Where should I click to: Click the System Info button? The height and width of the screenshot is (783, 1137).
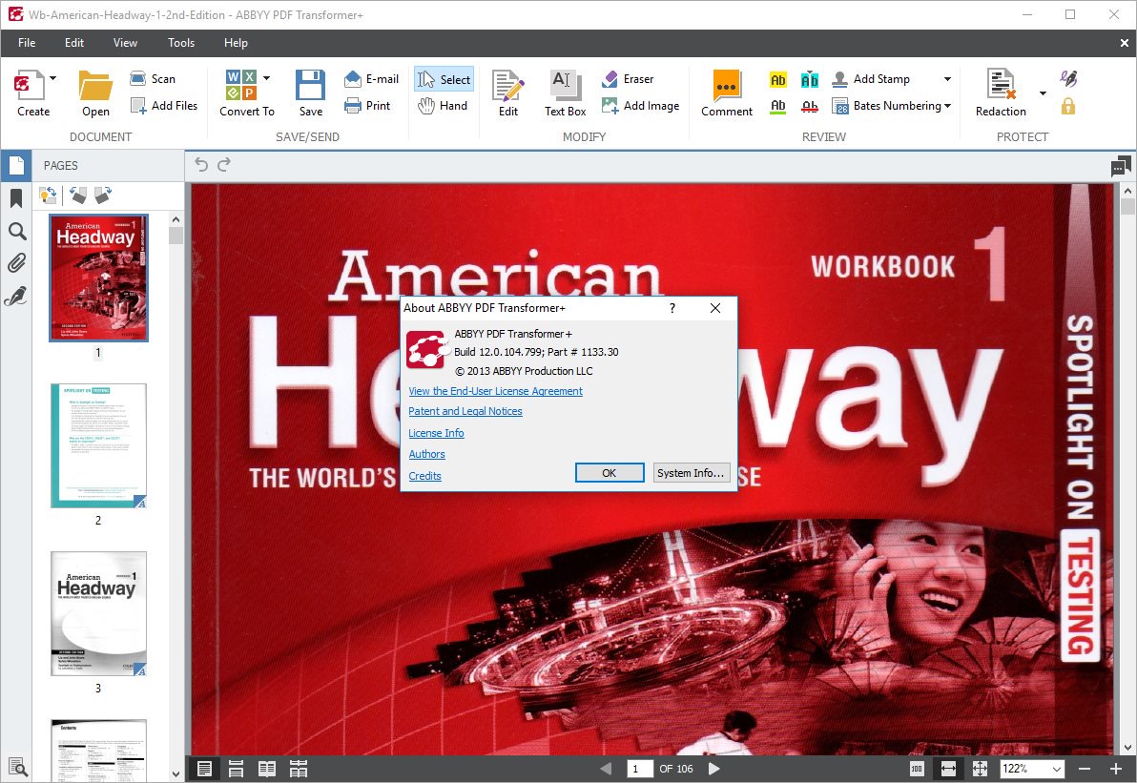691,473
